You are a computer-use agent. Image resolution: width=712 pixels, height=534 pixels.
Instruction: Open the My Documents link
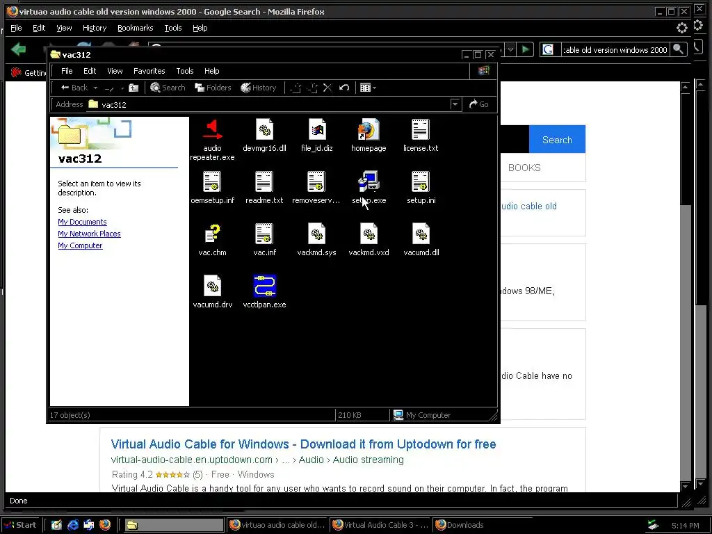pyautogui.click(x=82, y=222)
